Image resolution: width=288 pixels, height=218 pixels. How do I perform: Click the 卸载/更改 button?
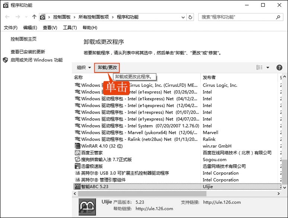[x=107, y=67]
